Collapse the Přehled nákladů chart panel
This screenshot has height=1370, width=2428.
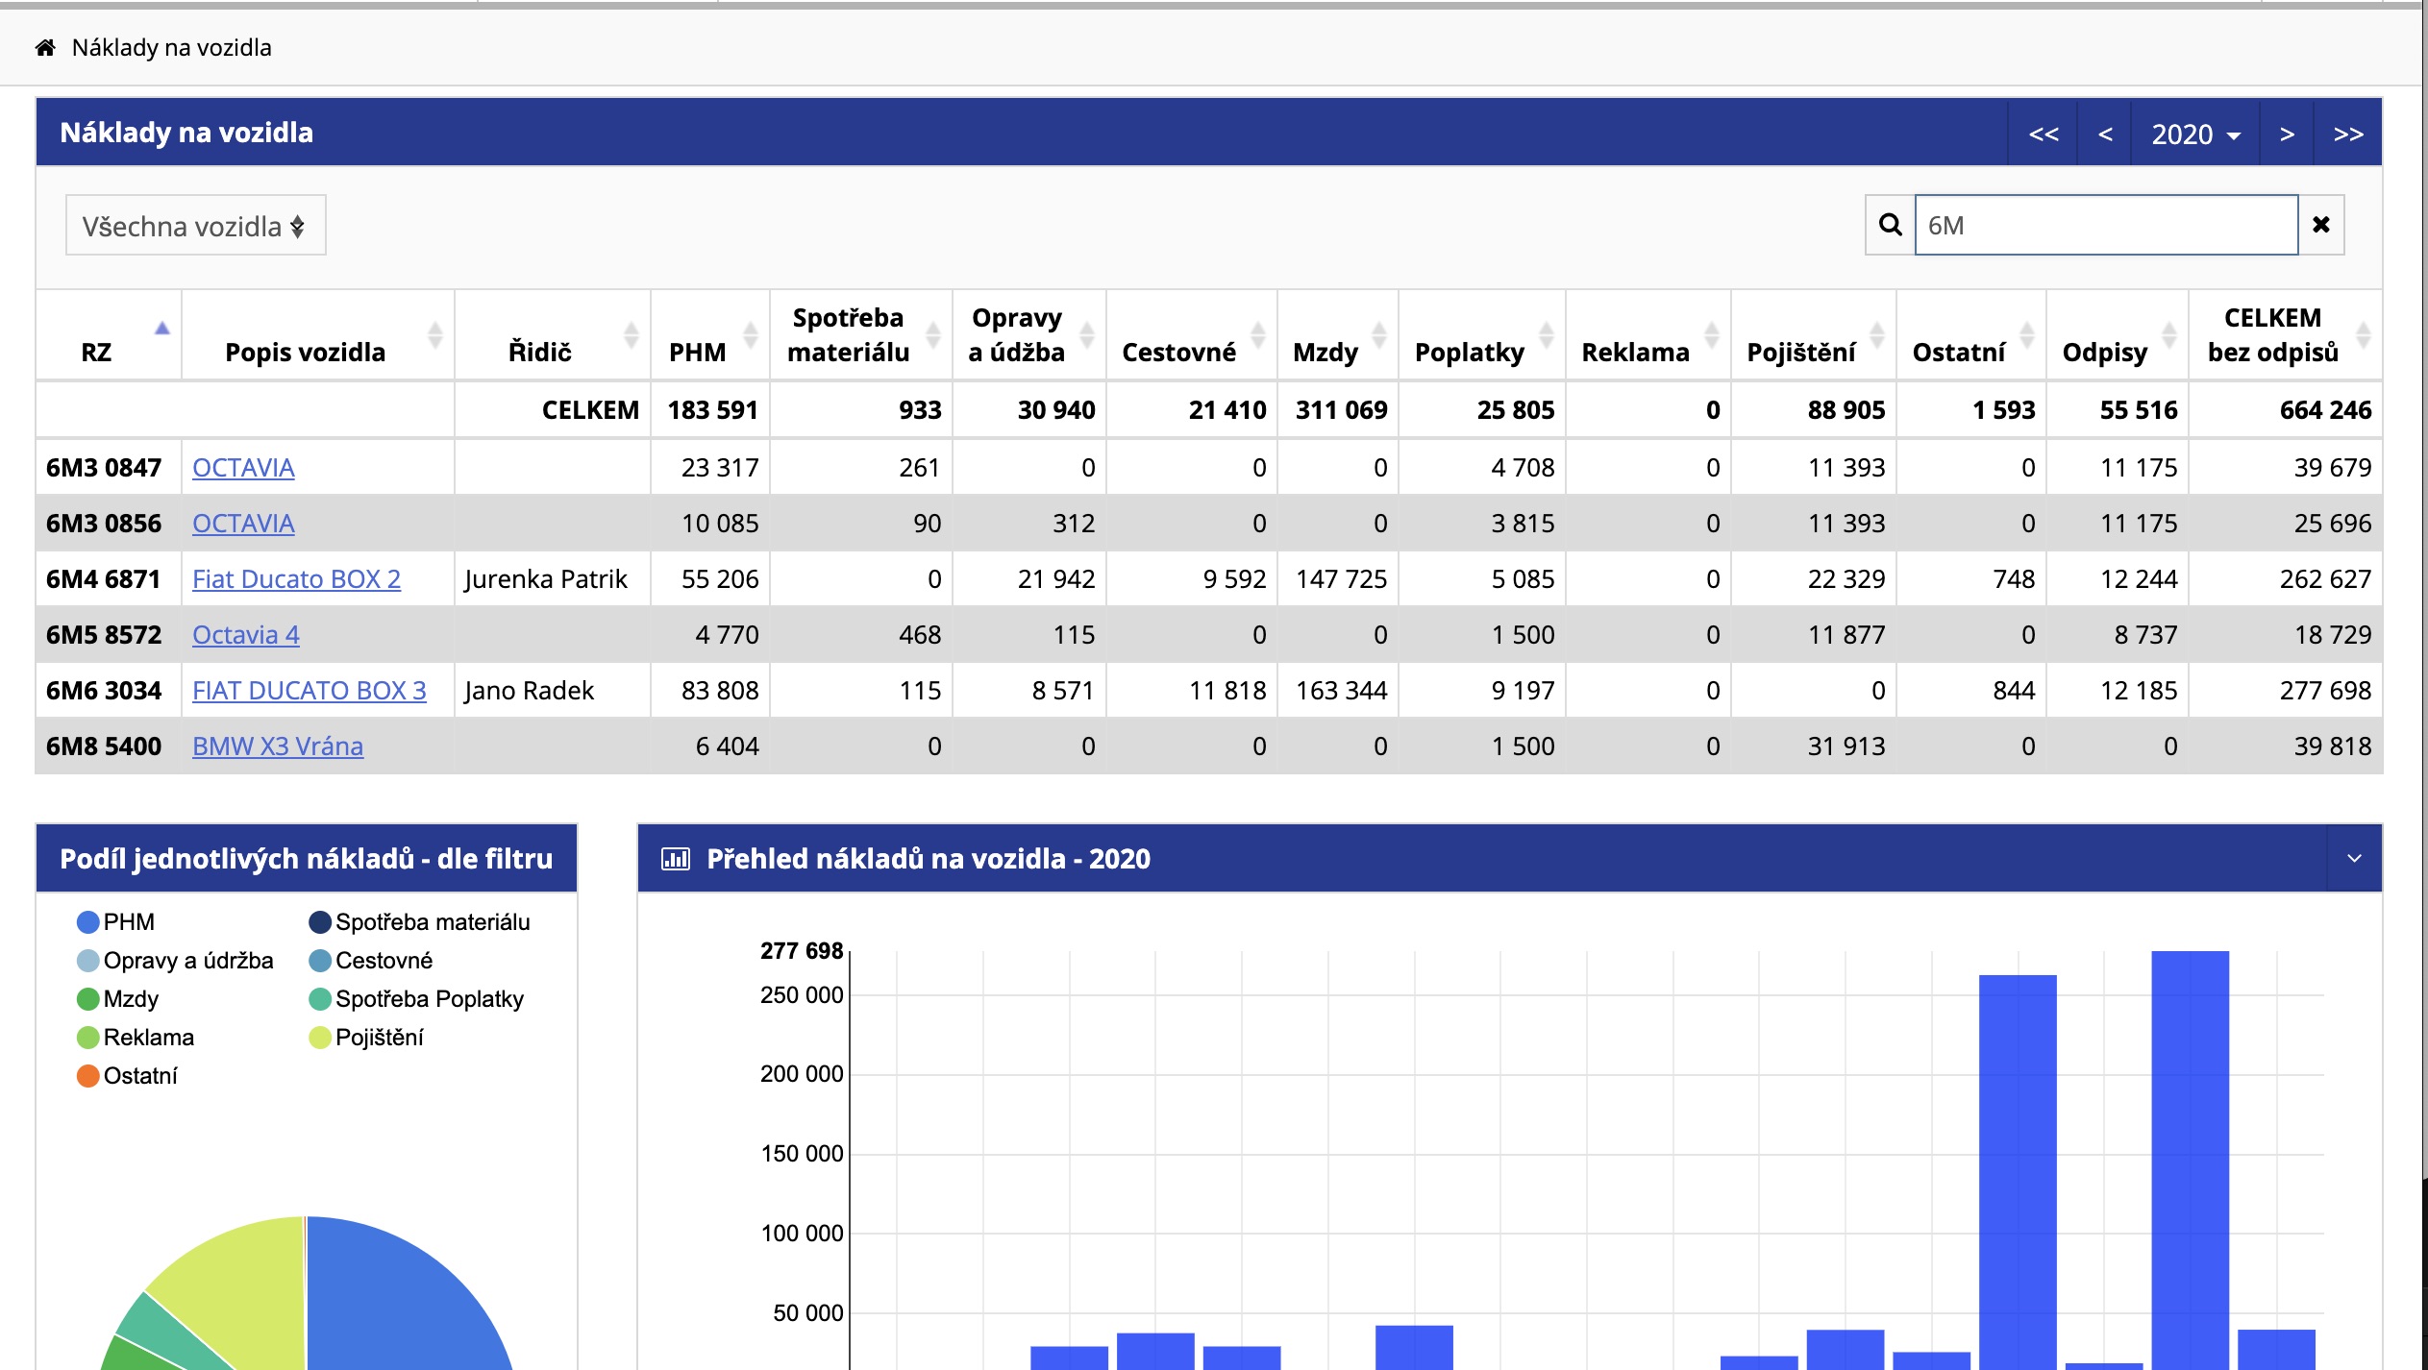(x=2354, y=858)
